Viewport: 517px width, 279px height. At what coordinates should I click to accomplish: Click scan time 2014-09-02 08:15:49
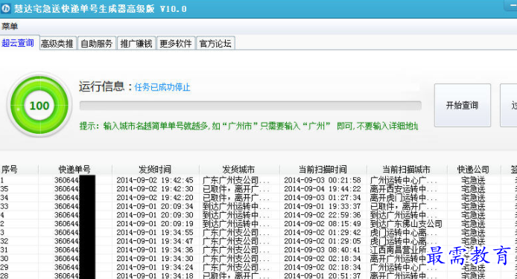click(x=323, y=224)
